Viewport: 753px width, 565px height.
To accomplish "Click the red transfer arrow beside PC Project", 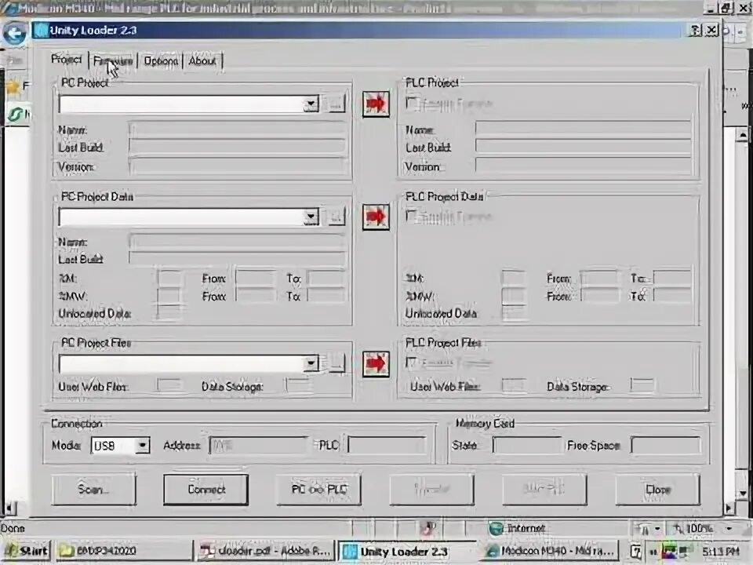I will (x=376, y=104).
